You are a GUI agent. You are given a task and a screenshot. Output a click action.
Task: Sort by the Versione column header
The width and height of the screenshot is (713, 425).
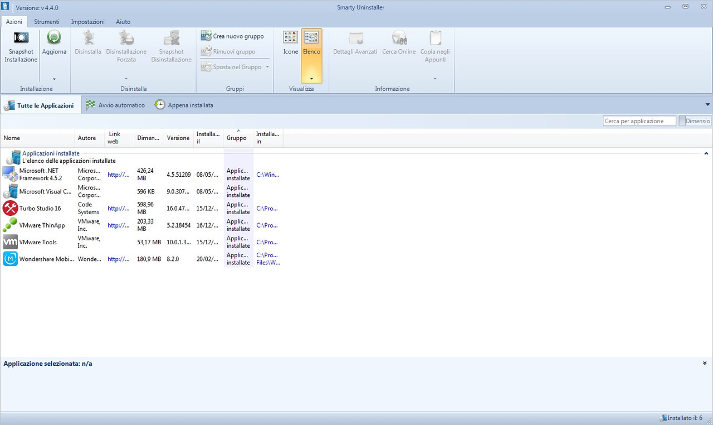(x=179, y=138)
